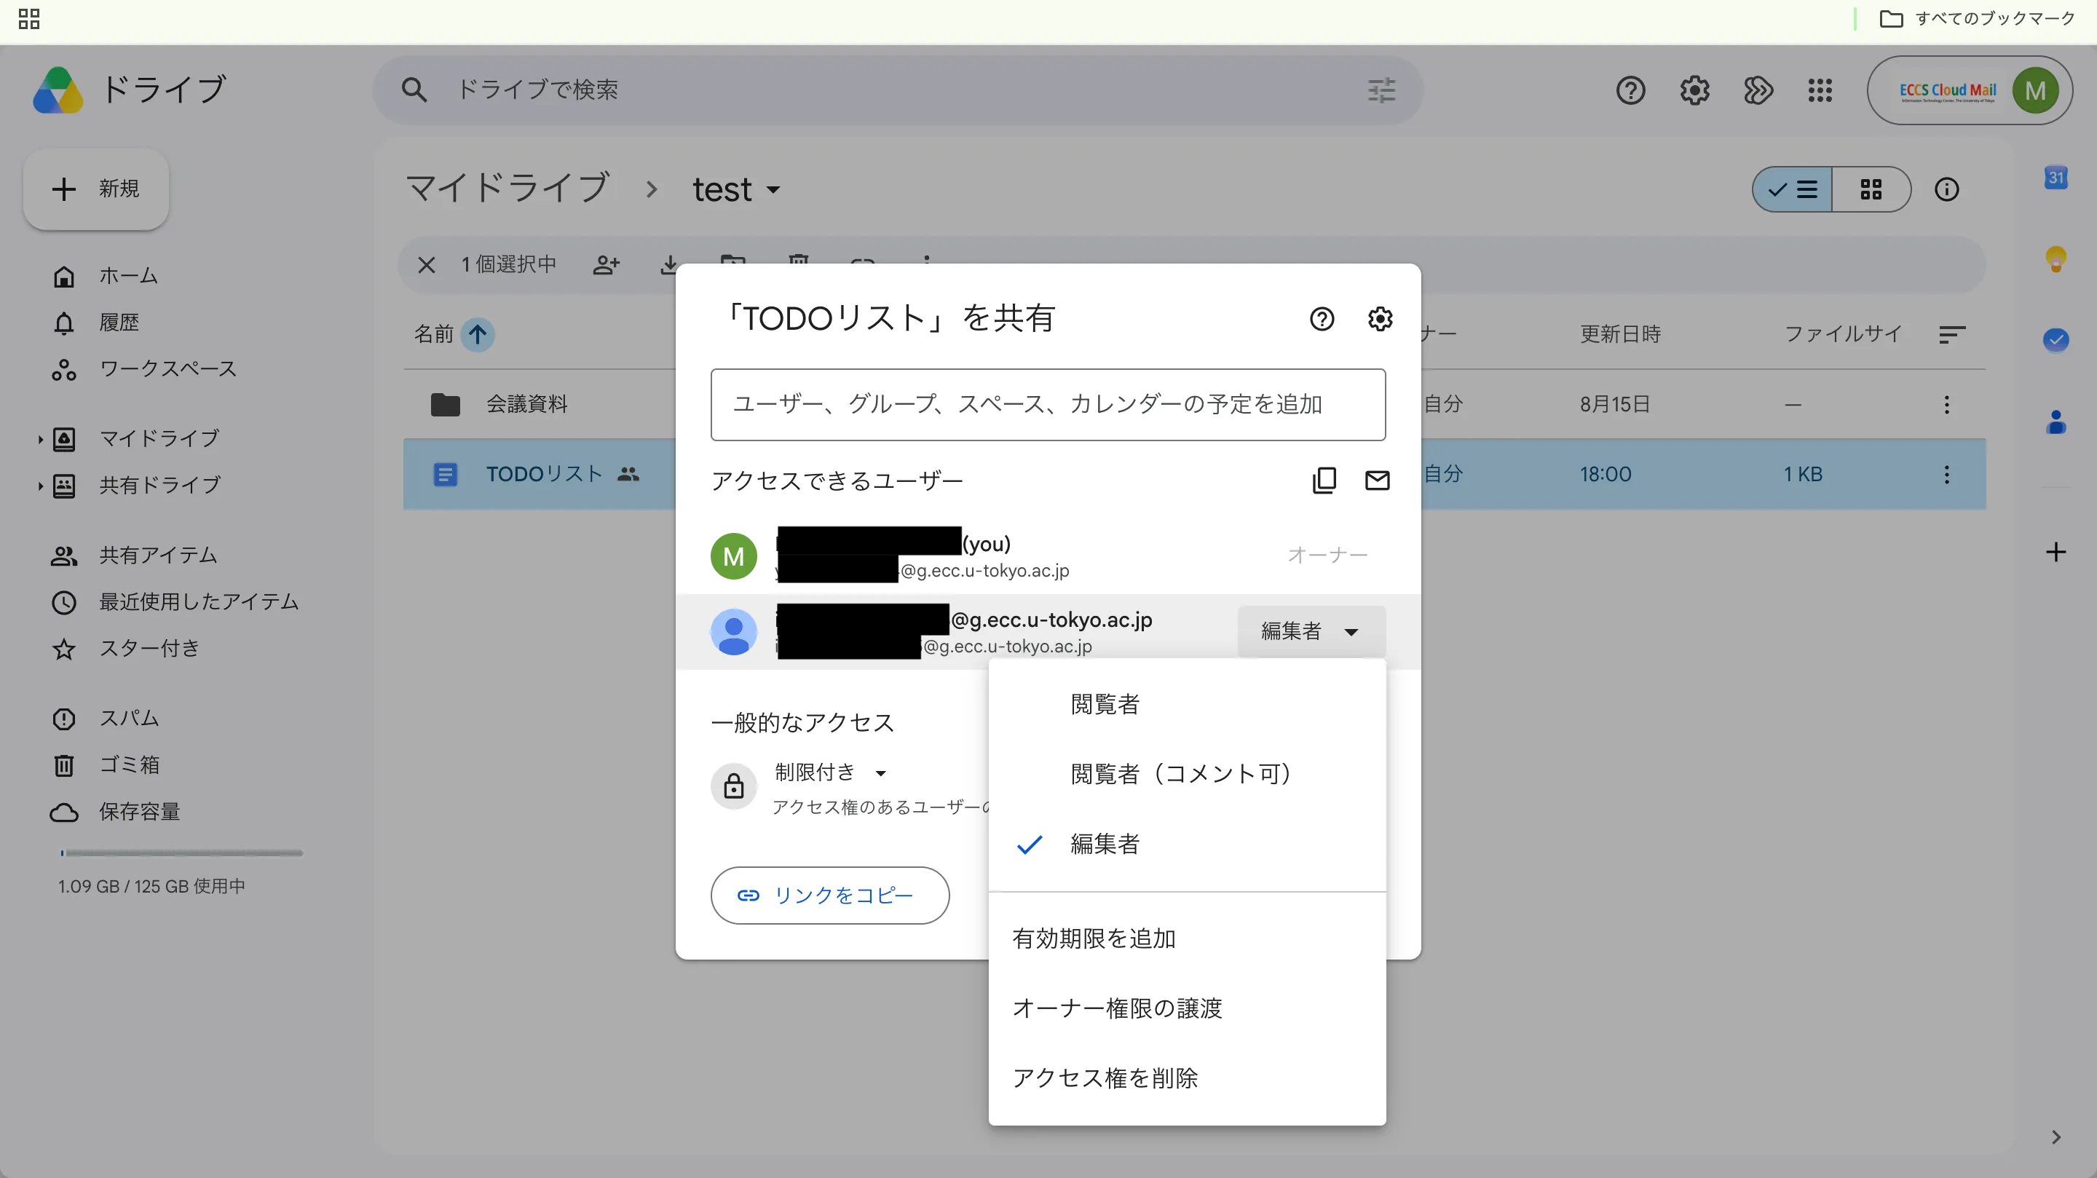Image resolution: width=2097 pixels, height=1178 pixels.
Task: Open the Google apps grid launcher
Action: point(1820,90)
